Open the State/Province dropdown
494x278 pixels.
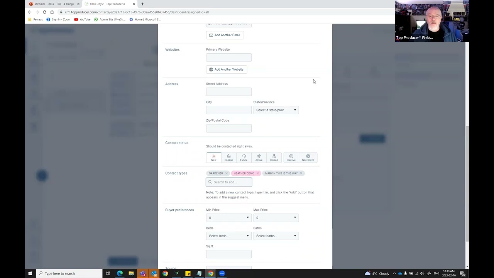click(x=276, y=110)
